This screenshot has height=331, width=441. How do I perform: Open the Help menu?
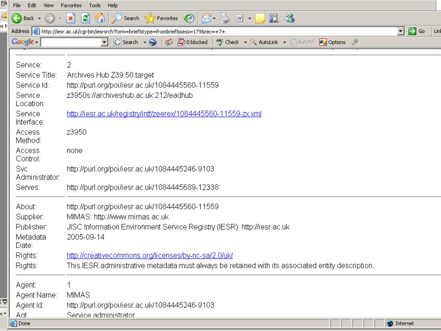tap(112, 5)
